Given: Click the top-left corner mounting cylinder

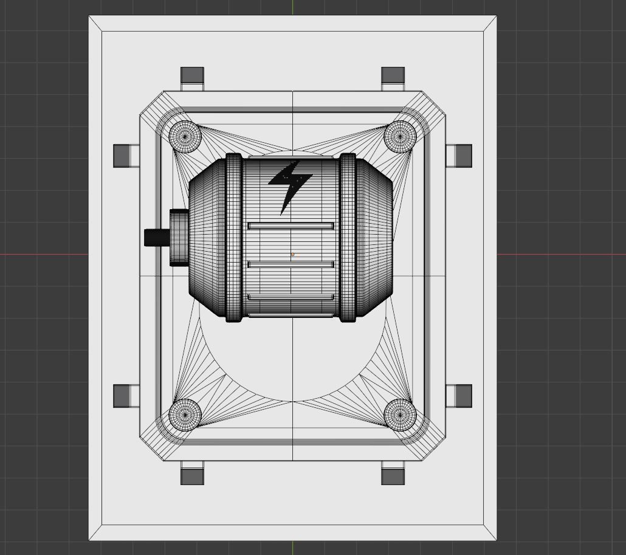Looking at the screenshot, I should coord(185,136).
